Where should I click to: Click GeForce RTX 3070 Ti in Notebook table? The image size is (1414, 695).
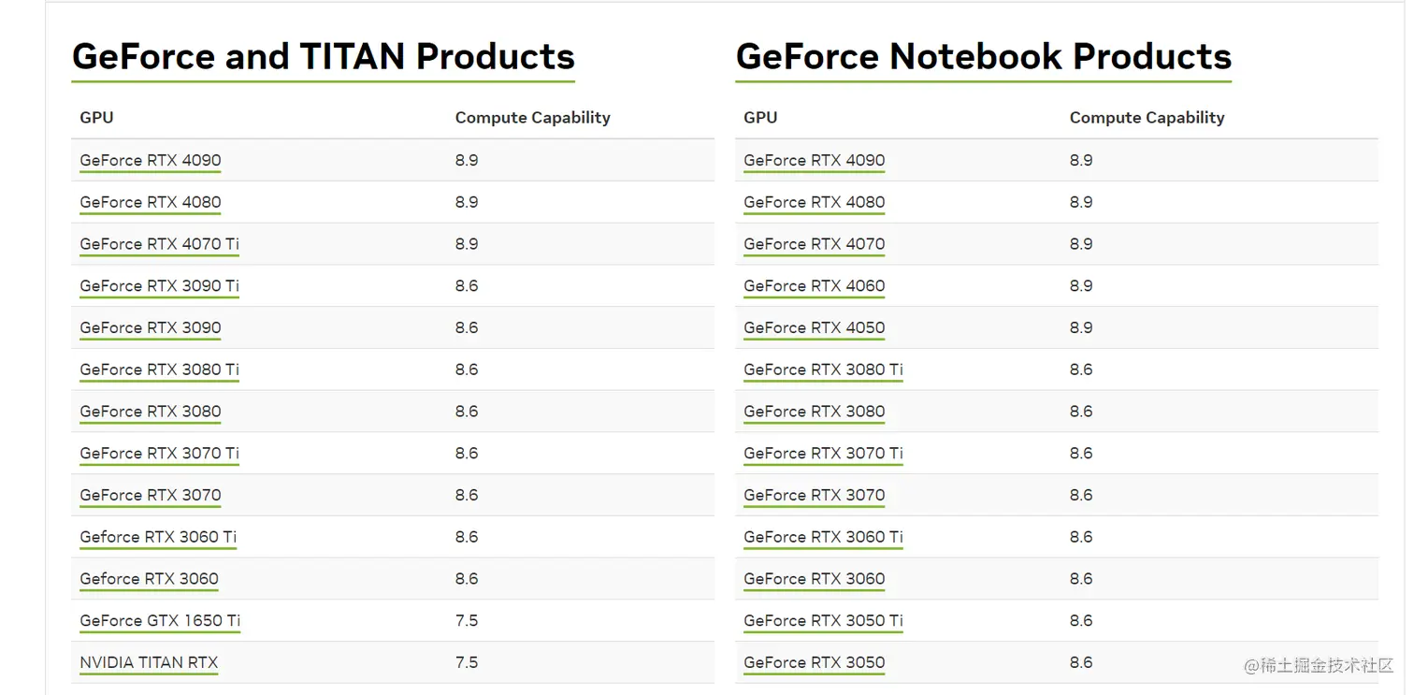click(823, 454)
